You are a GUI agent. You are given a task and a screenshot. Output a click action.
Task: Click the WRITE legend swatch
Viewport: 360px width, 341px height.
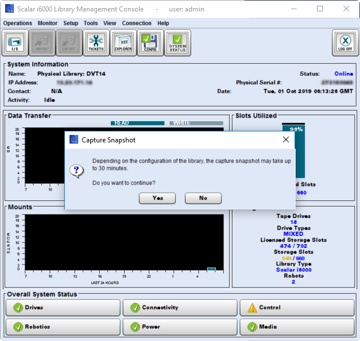click(196, 123)
